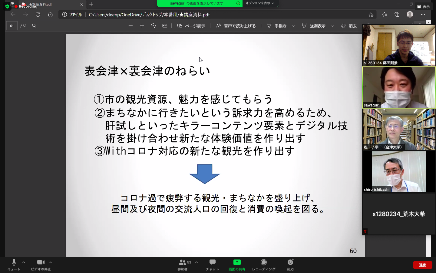Click the PDF search magnifier icon

[x=34, y=26]
